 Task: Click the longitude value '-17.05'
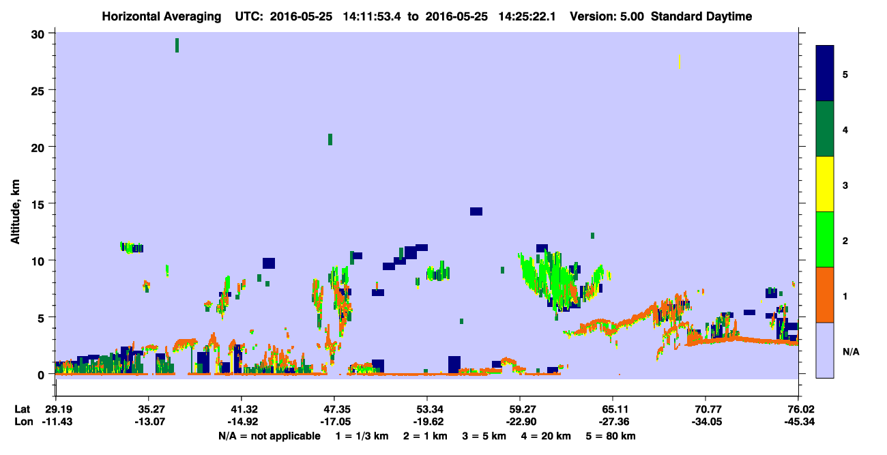(334, 422)
